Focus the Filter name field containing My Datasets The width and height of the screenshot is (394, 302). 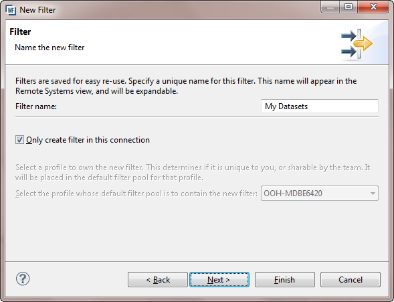(x=320, y=106)
